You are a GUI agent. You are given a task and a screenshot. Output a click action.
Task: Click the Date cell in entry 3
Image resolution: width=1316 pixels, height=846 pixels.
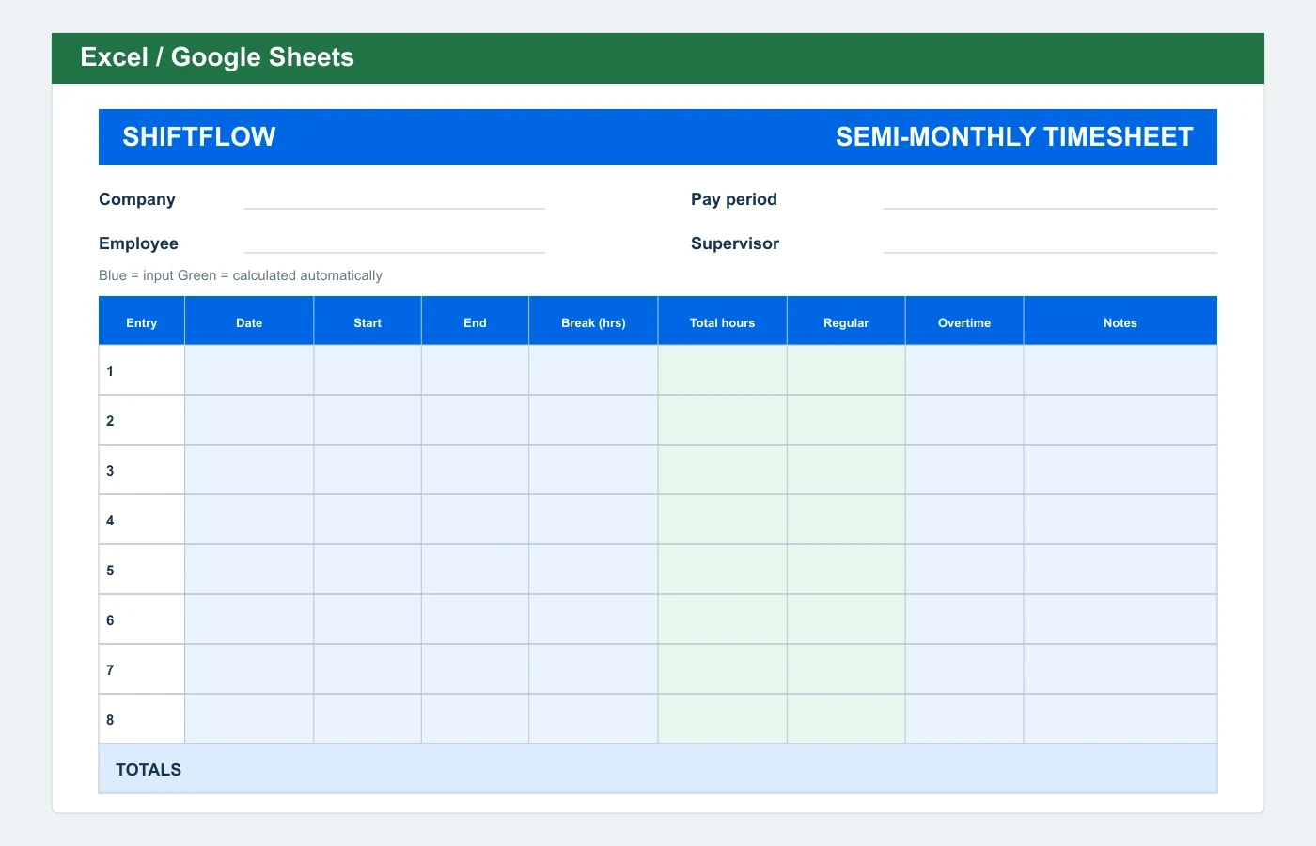(x=249, y=470)
